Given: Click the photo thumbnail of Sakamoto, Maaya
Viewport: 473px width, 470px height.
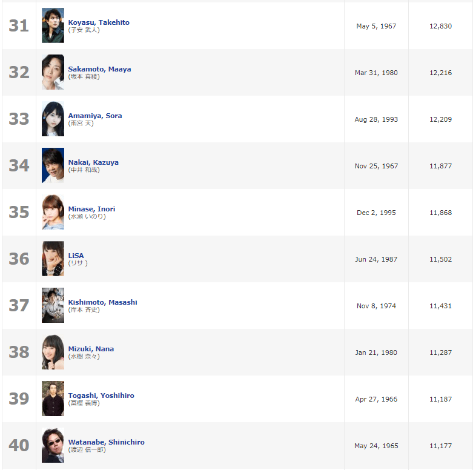Looking at the screenshot, I should (x=53, y=72).
